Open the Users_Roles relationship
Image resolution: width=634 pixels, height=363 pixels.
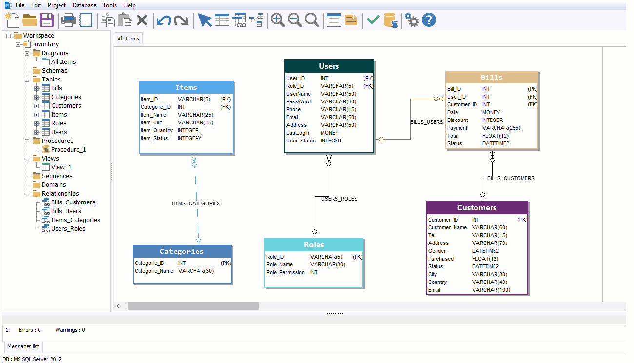point(68,228)
